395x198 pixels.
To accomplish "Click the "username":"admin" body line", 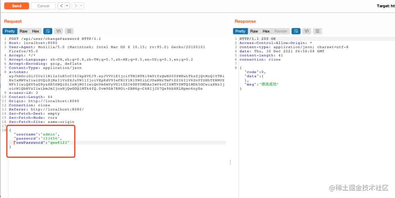I will pos(37,134).
